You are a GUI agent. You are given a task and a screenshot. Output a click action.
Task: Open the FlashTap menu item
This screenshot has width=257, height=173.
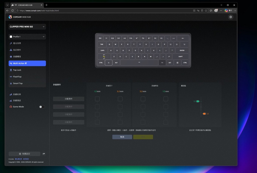(27, 77)
